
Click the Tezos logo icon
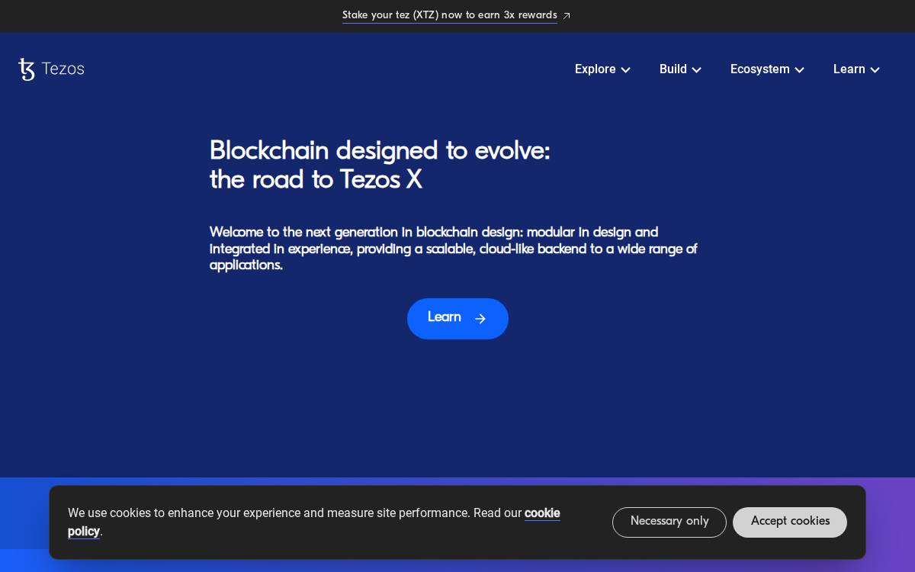coord(27,69)
